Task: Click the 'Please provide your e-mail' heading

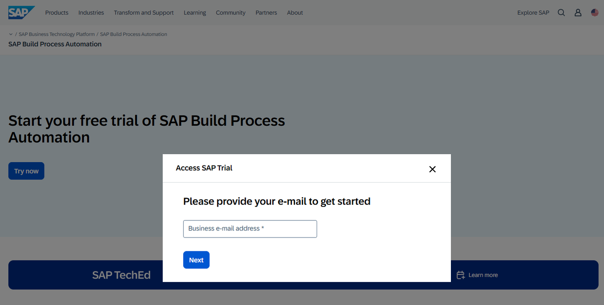Action: (x=277, y=202)
